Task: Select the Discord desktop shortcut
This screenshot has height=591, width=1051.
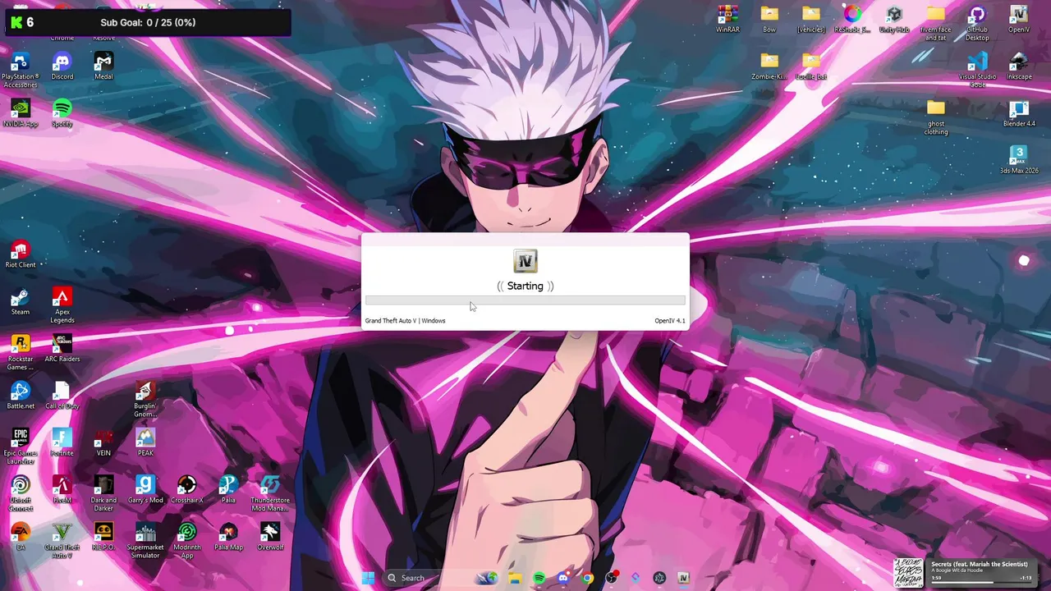Action: pos(62,66)
